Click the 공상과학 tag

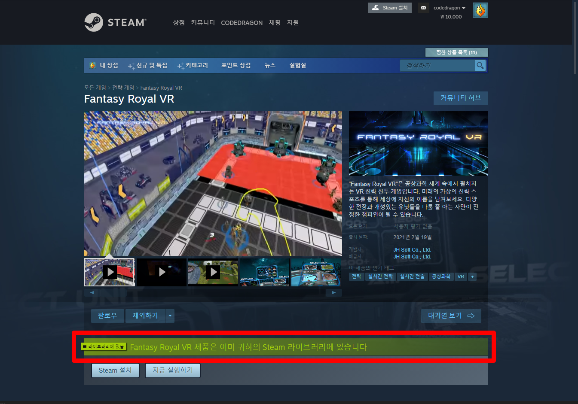[x=441, y=276]
